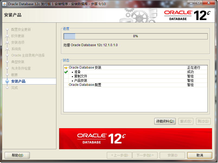Click the Java icon in title bar

[x=4, y=4]
